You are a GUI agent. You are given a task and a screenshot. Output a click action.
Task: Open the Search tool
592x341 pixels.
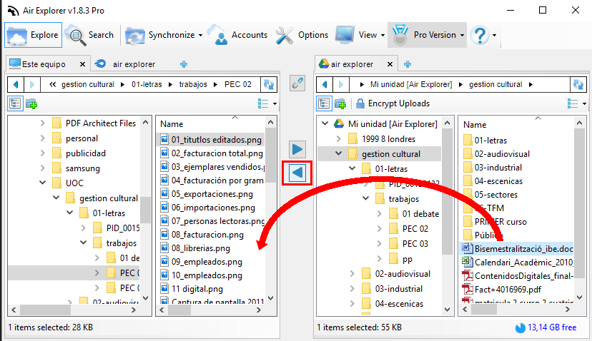(91, 35)
